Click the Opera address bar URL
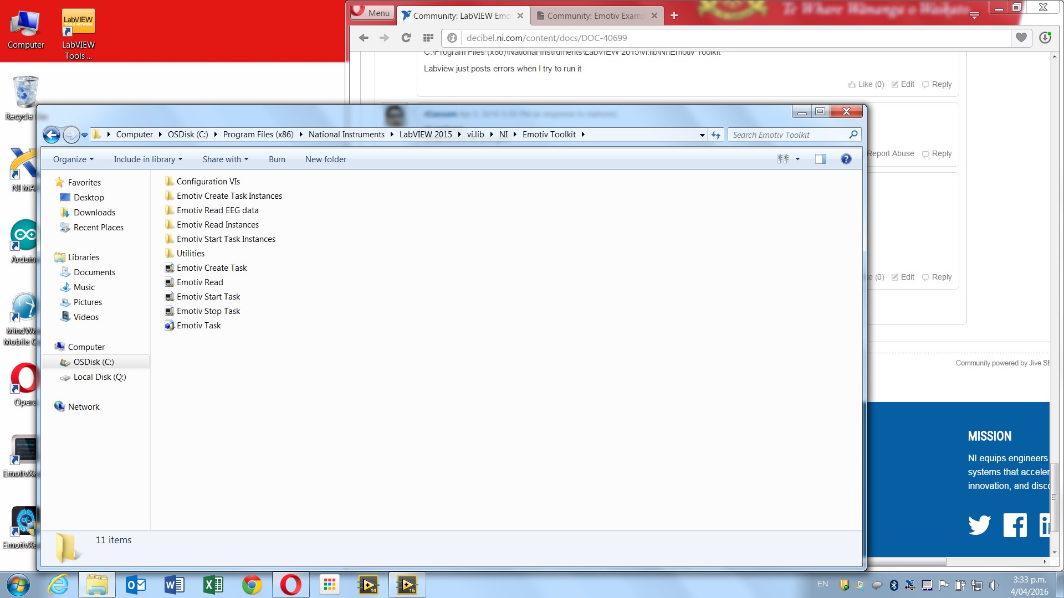1064x598 pixels. pos(547,38)
